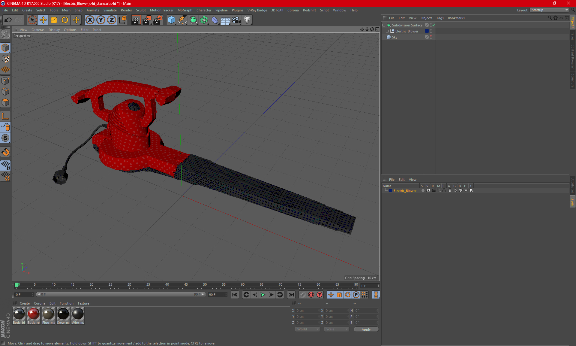576x346 pixels.
Task: Open viewport Display menu
Action: [54, 30]
